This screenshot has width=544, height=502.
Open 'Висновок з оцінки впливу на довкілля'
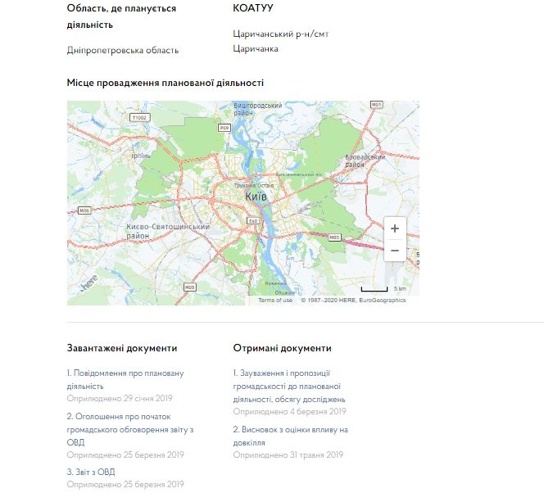tap(290, 436)
